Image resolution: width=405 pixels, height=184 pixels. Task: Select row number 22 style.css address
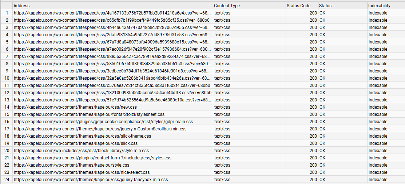(x=71, y=165)
